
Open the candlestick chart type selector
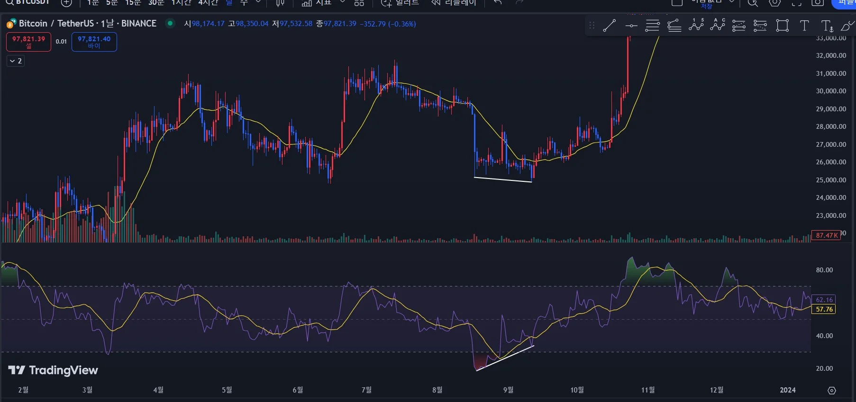click(x=281, y=3)
